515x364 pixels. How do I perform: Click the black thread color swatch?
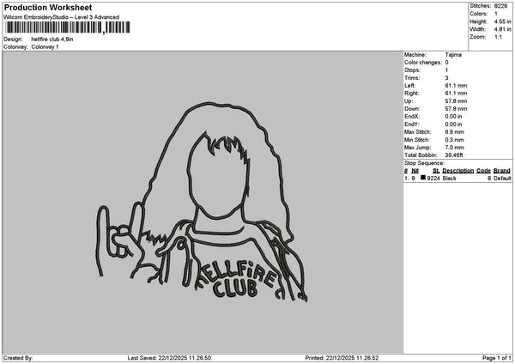click(423, 178)
